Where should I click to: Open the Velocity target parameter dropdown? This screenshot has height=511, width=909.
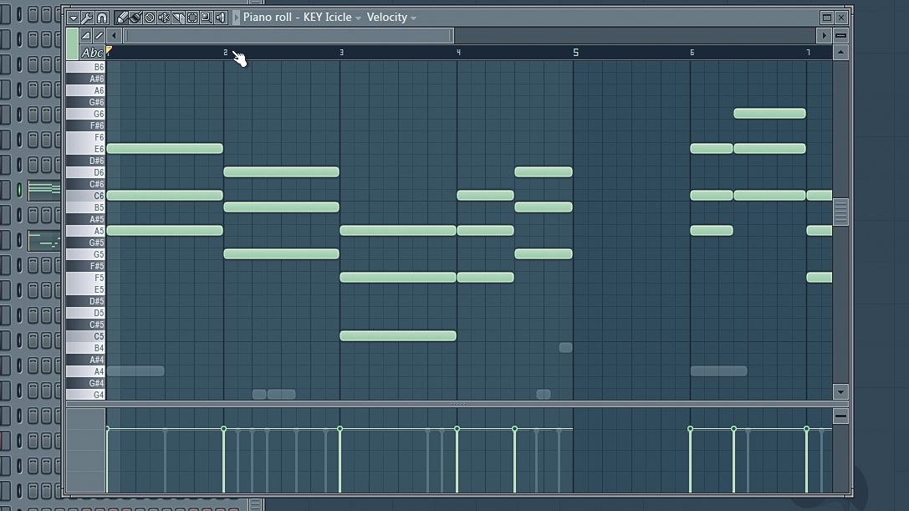414,17
